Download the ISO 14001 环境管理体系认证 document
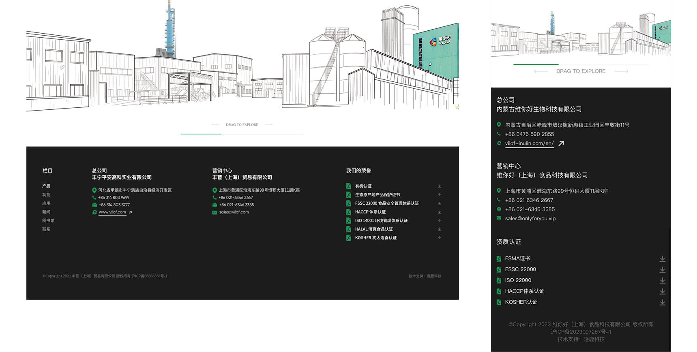Image resolution: width=697 pixels, height=352 pixels. click(439, 221)
